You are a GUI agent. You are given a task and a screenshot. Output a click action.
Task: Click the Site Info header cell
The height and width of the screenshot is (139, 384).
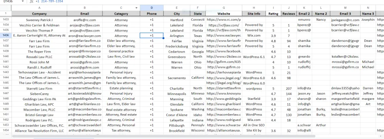[x=254, y=14]
